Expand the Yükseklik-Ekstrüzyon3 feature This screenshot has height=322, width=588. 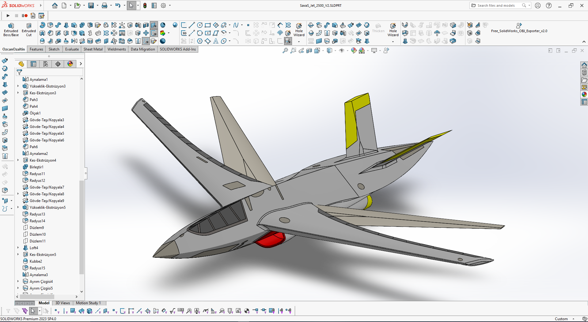coord(18,86)
